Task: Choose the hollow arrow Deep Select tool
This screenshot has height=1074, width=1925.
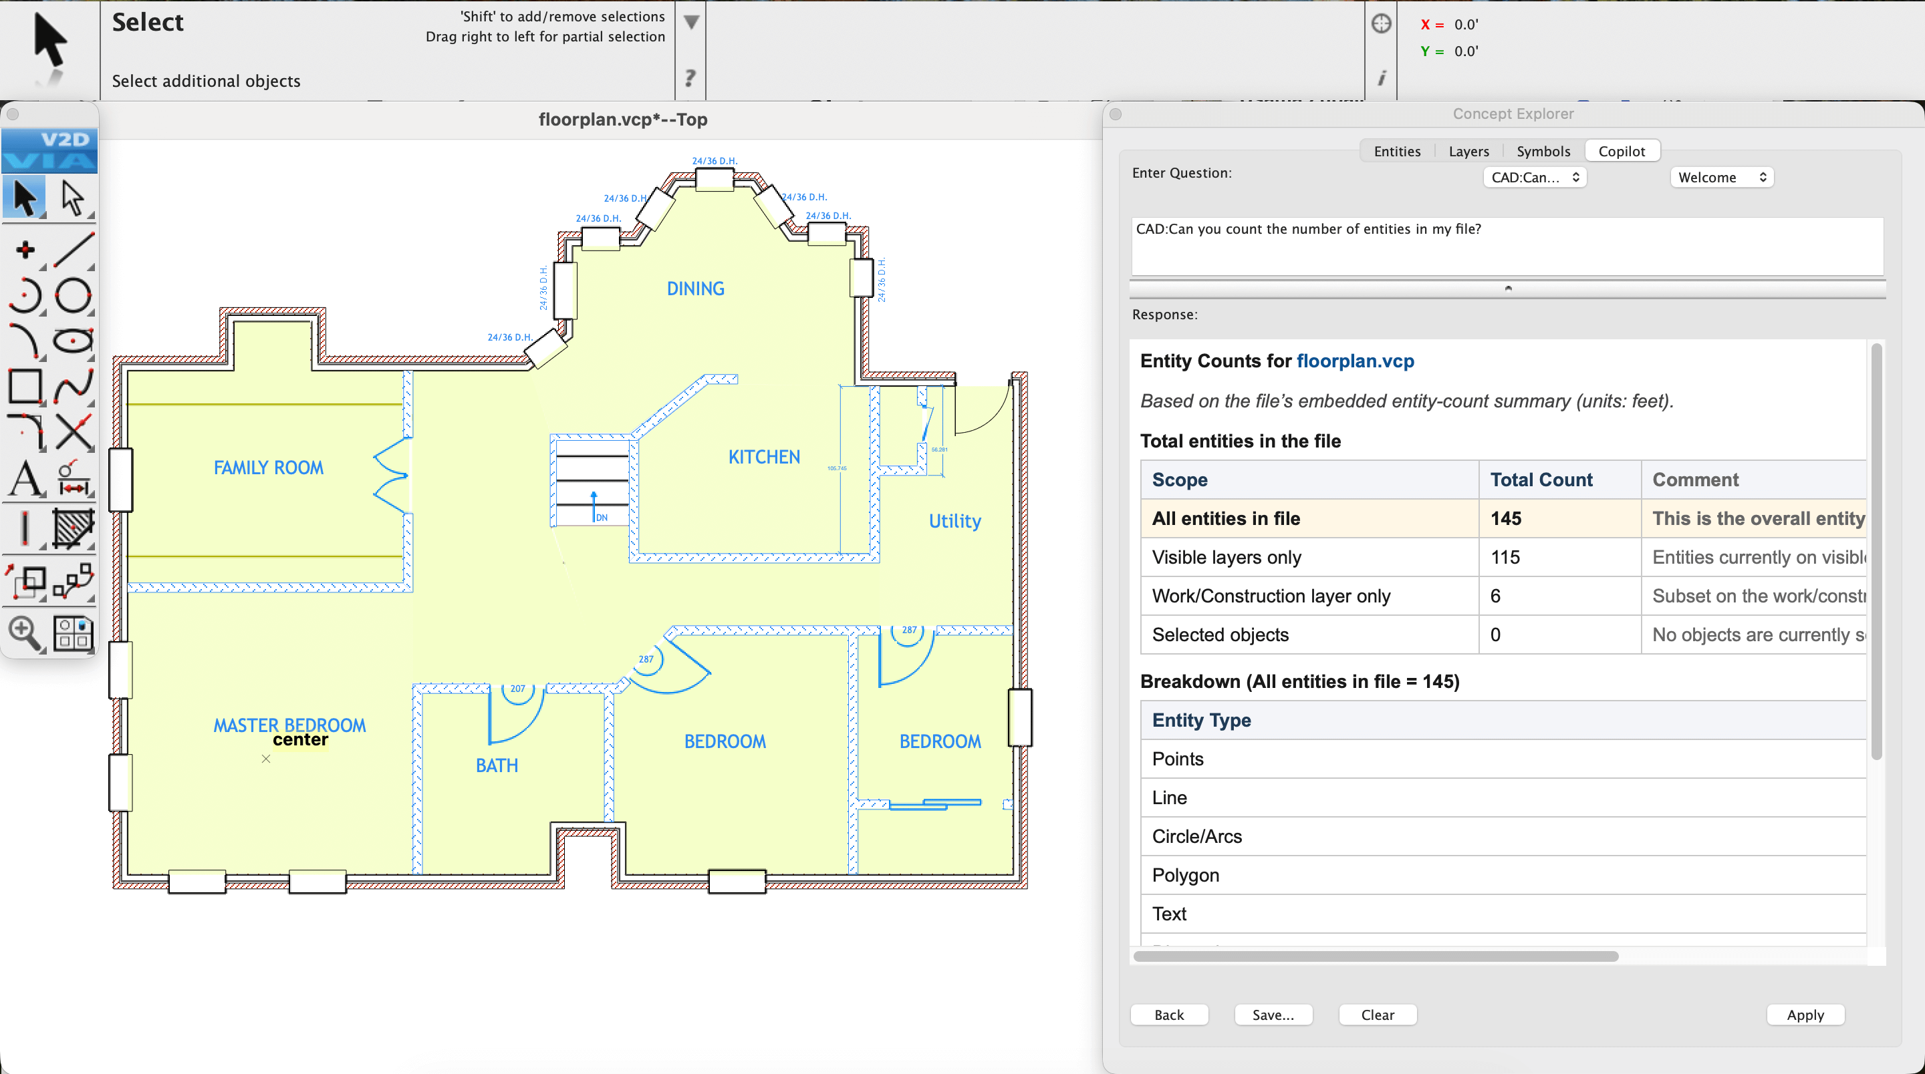Action: click(74, 198)
